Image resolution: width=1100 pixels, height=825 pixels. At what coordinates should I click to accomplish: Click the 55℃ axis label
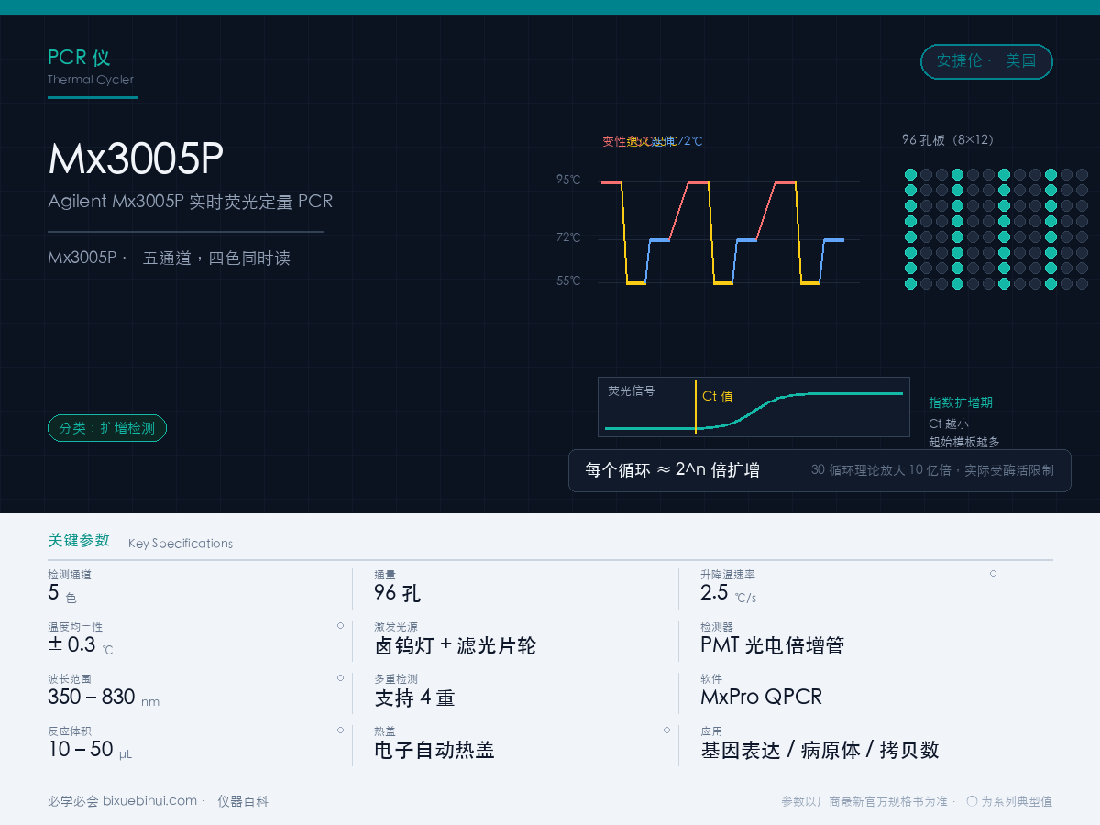pyautogui.click(x=568, y=281)
